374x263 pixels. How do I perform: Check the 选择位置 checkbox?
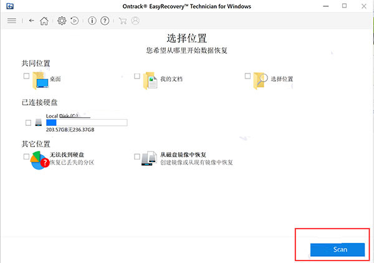247,76
